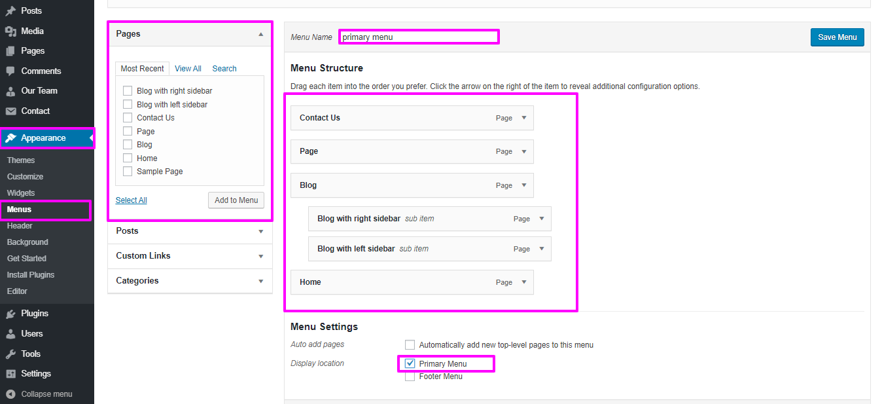Check the Blog with right sidebar checkbox
Screen dimensions: 882x404
(128, 91)
